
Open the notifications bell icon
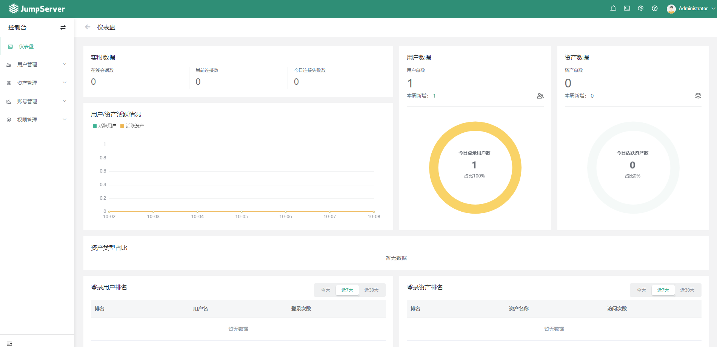click(613, 8)
